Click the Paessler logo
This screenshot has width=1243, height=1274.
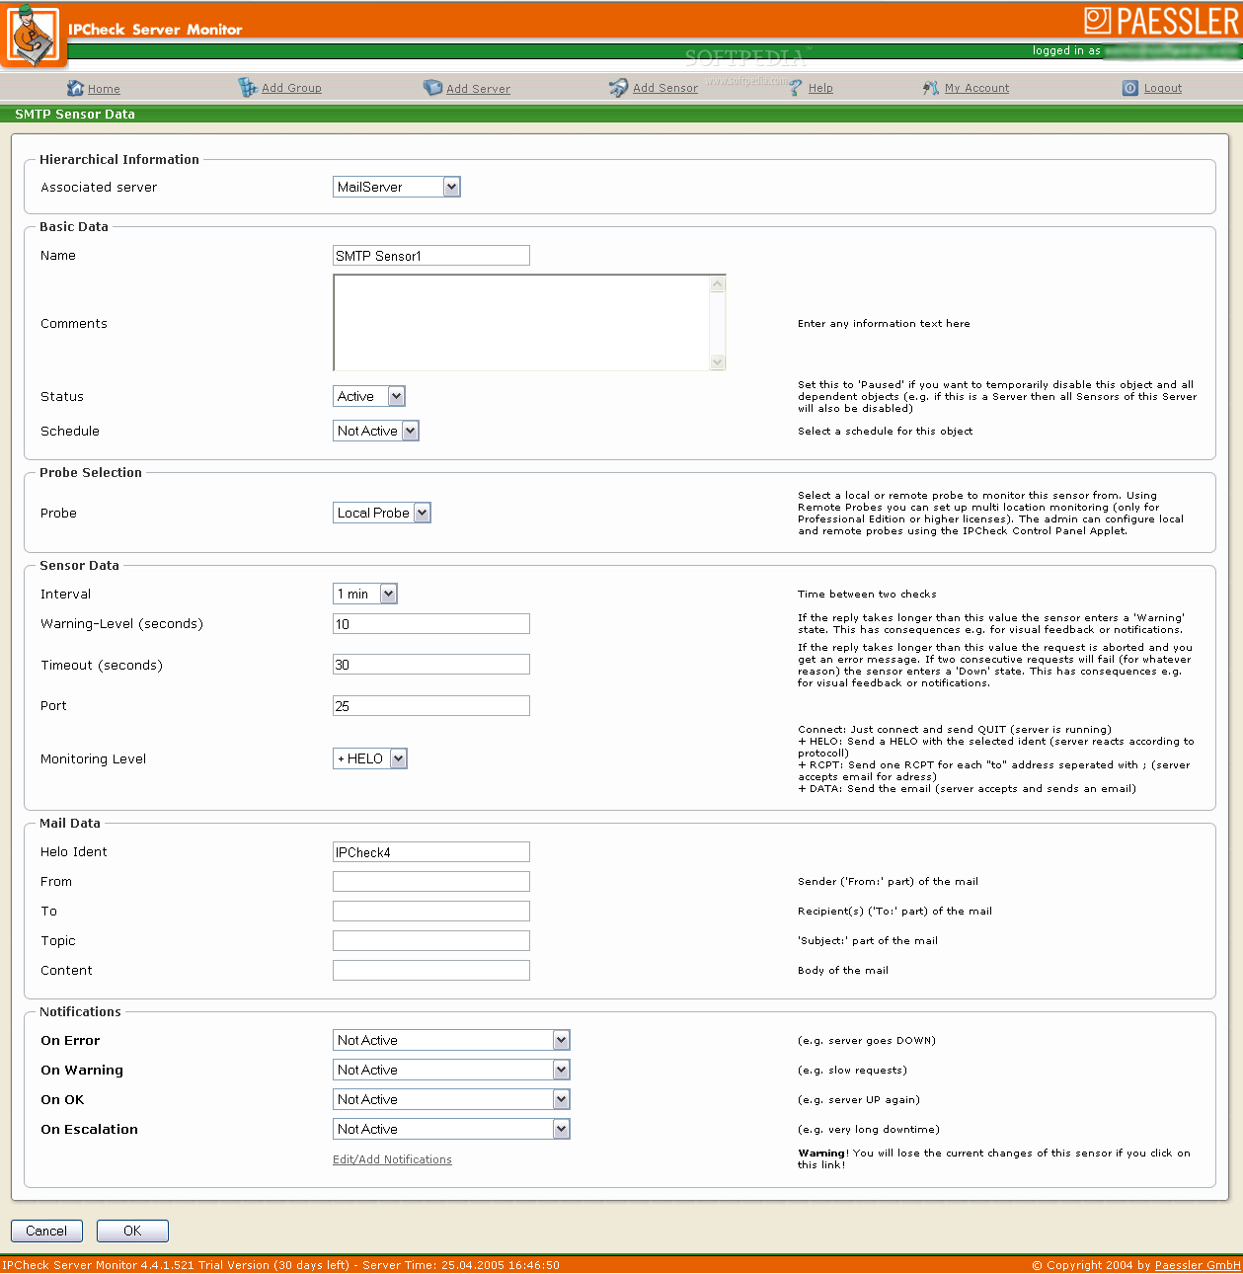(1161, 21)
